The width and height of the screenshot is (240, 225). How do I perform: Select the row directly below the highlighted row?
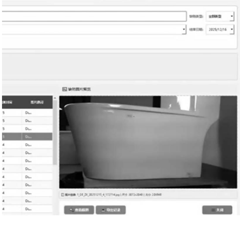click(26, 145)
